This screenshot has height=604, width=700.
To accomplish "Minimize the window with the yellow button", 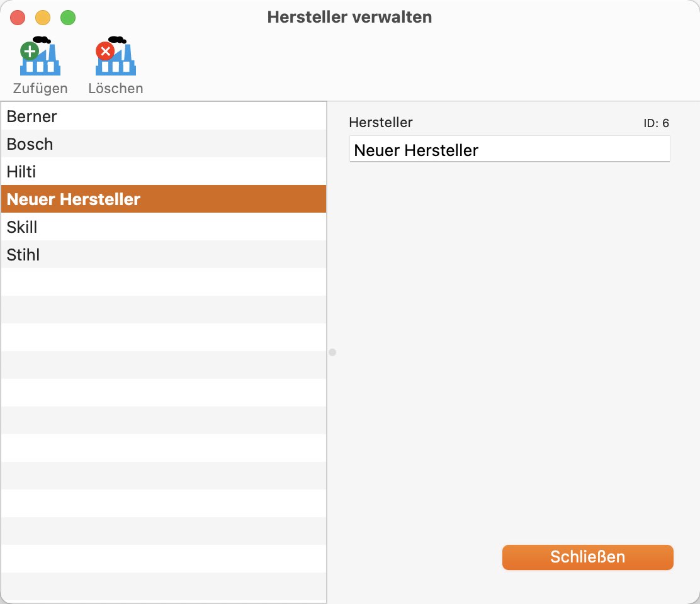I will [x=43, y=18].
